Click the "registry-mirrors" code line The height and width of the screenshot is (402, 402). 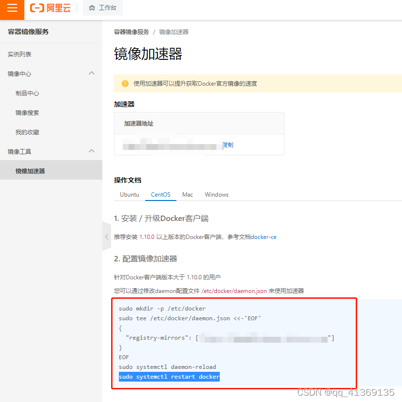[x=230, y=338]
